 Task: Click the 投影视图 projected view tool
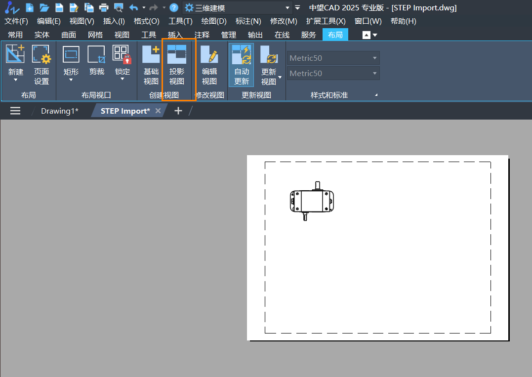pyautogui.click(x=177, y=65)
